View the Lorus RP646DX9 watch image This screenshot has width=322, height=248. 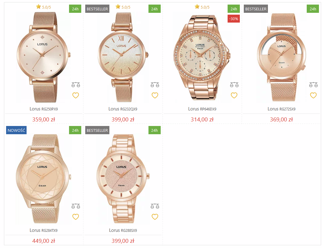pos(202,57)
